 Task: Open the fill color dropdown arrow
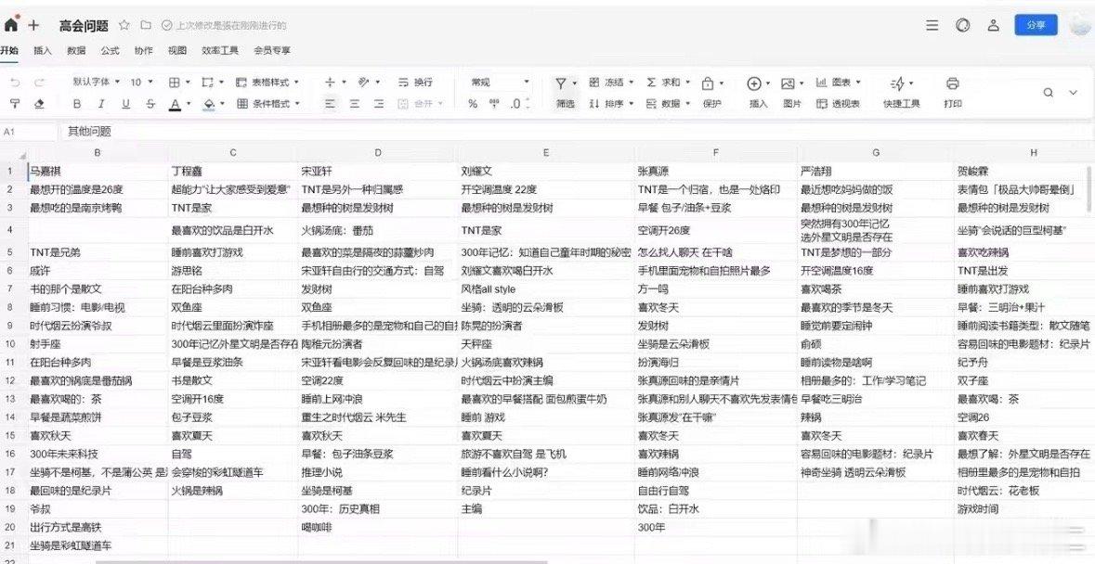[222, 104]
